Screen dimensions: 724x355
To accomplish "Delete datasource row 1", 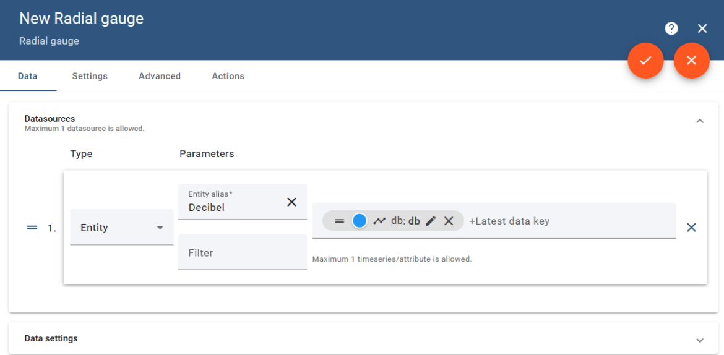I will [691, 228].
